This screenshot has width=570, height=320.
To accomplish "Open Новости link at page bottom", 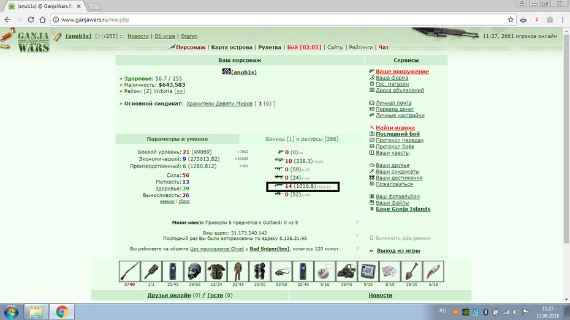I will click(x=380, y=296).
